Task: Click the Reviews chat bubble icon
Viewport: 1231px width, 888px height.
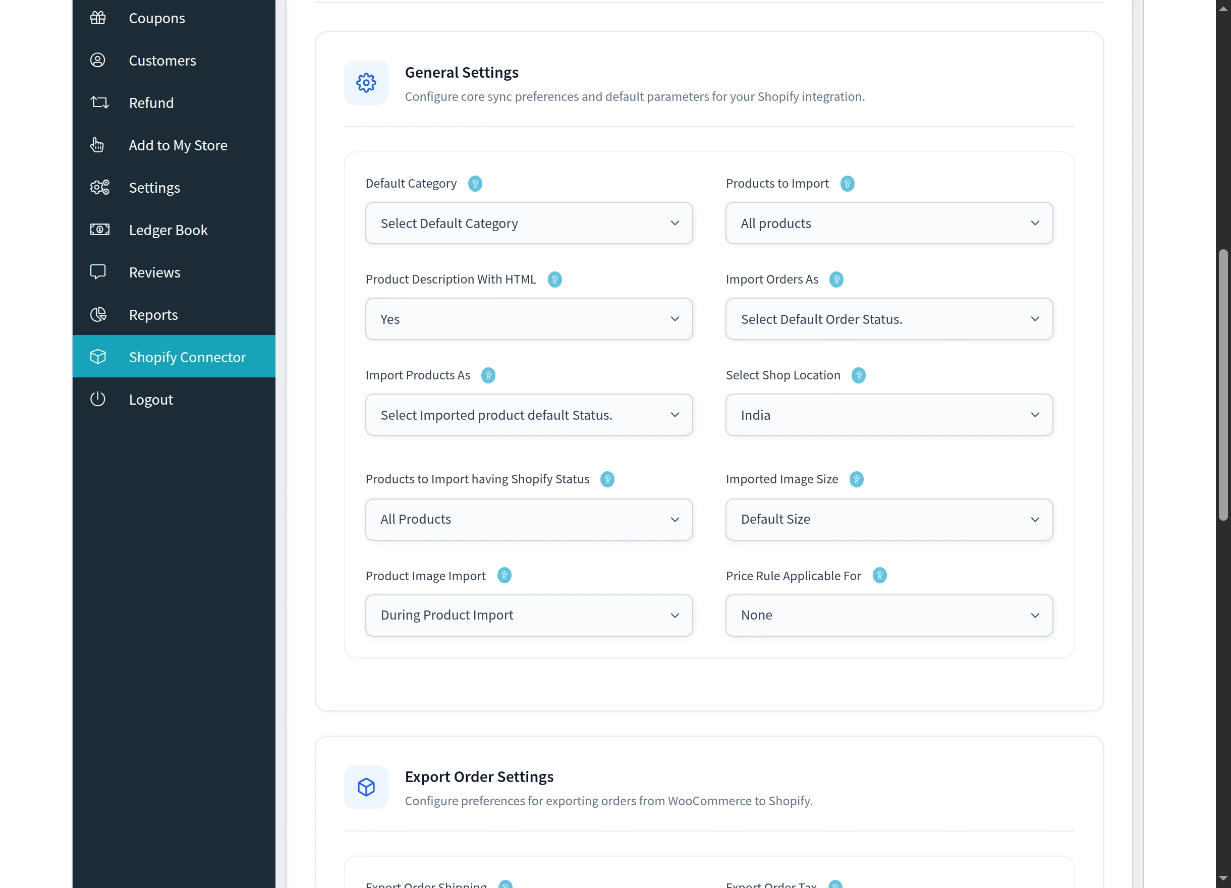Action: coord(98,272)
